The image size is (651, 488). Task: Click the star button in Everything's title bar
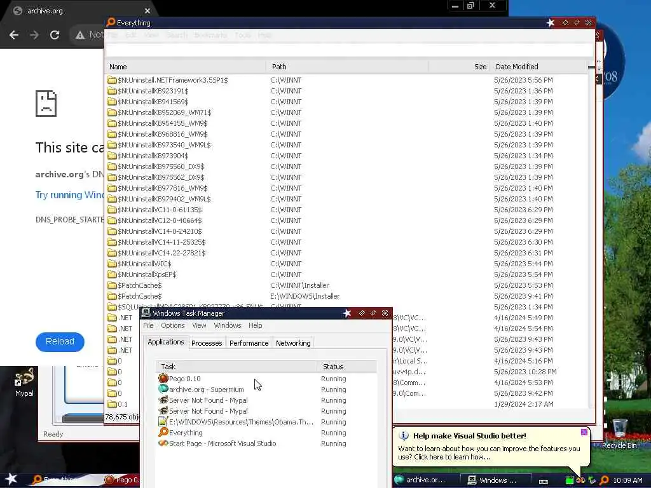tap(551, 23)
